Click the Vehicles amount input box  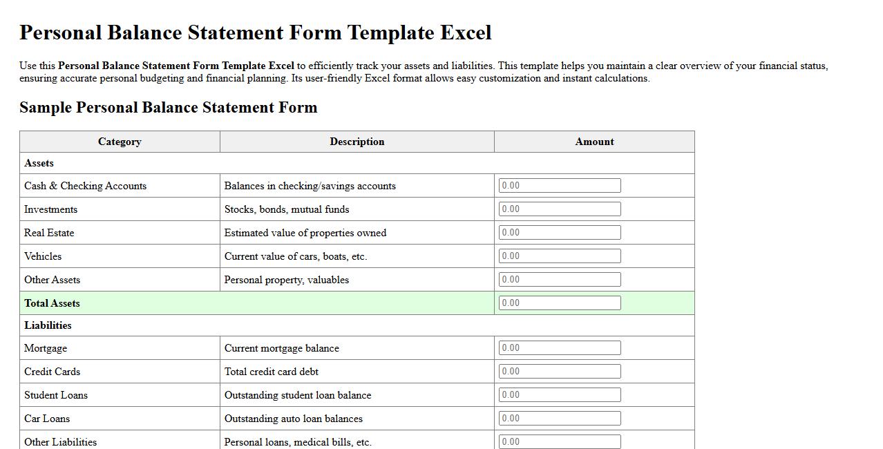559,256
